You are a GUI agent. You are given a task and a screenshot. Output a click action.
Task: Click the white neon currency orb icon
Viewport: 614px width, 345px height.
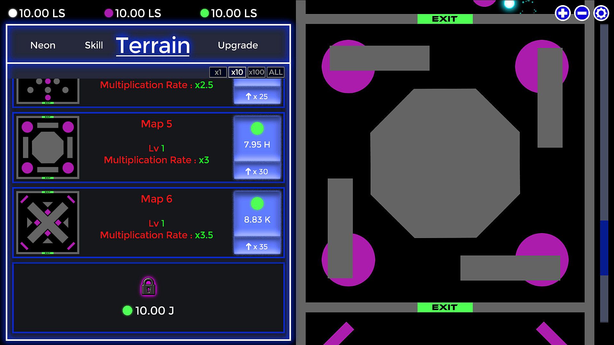coord(13,13)
